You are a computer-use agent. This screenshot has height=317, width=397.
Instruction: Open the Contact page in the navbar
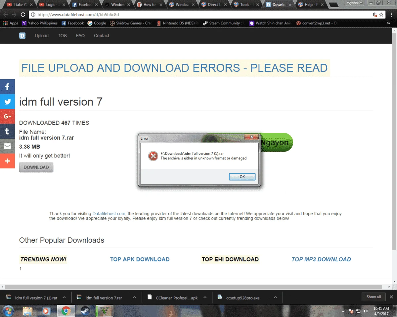click(102, 36)
